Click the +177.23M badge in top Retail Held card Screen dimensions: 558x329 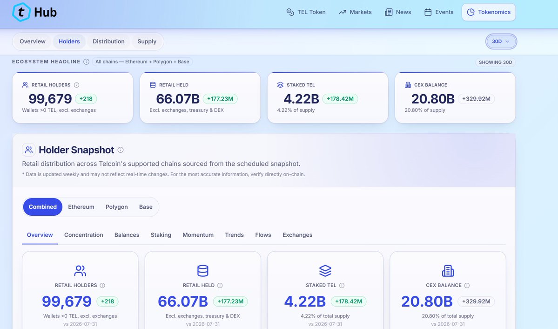point(220,99)
